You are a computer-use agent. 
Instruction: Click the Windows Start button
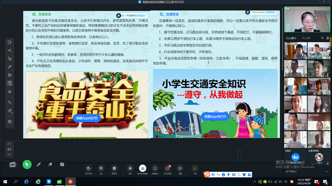point(5,182)
